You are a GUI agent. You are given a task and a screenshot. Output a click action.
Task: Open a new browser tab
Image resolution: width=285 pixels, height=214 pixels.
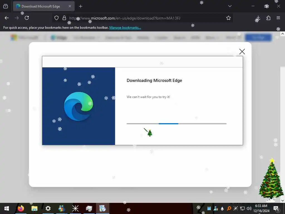click(x=81, y=6)
